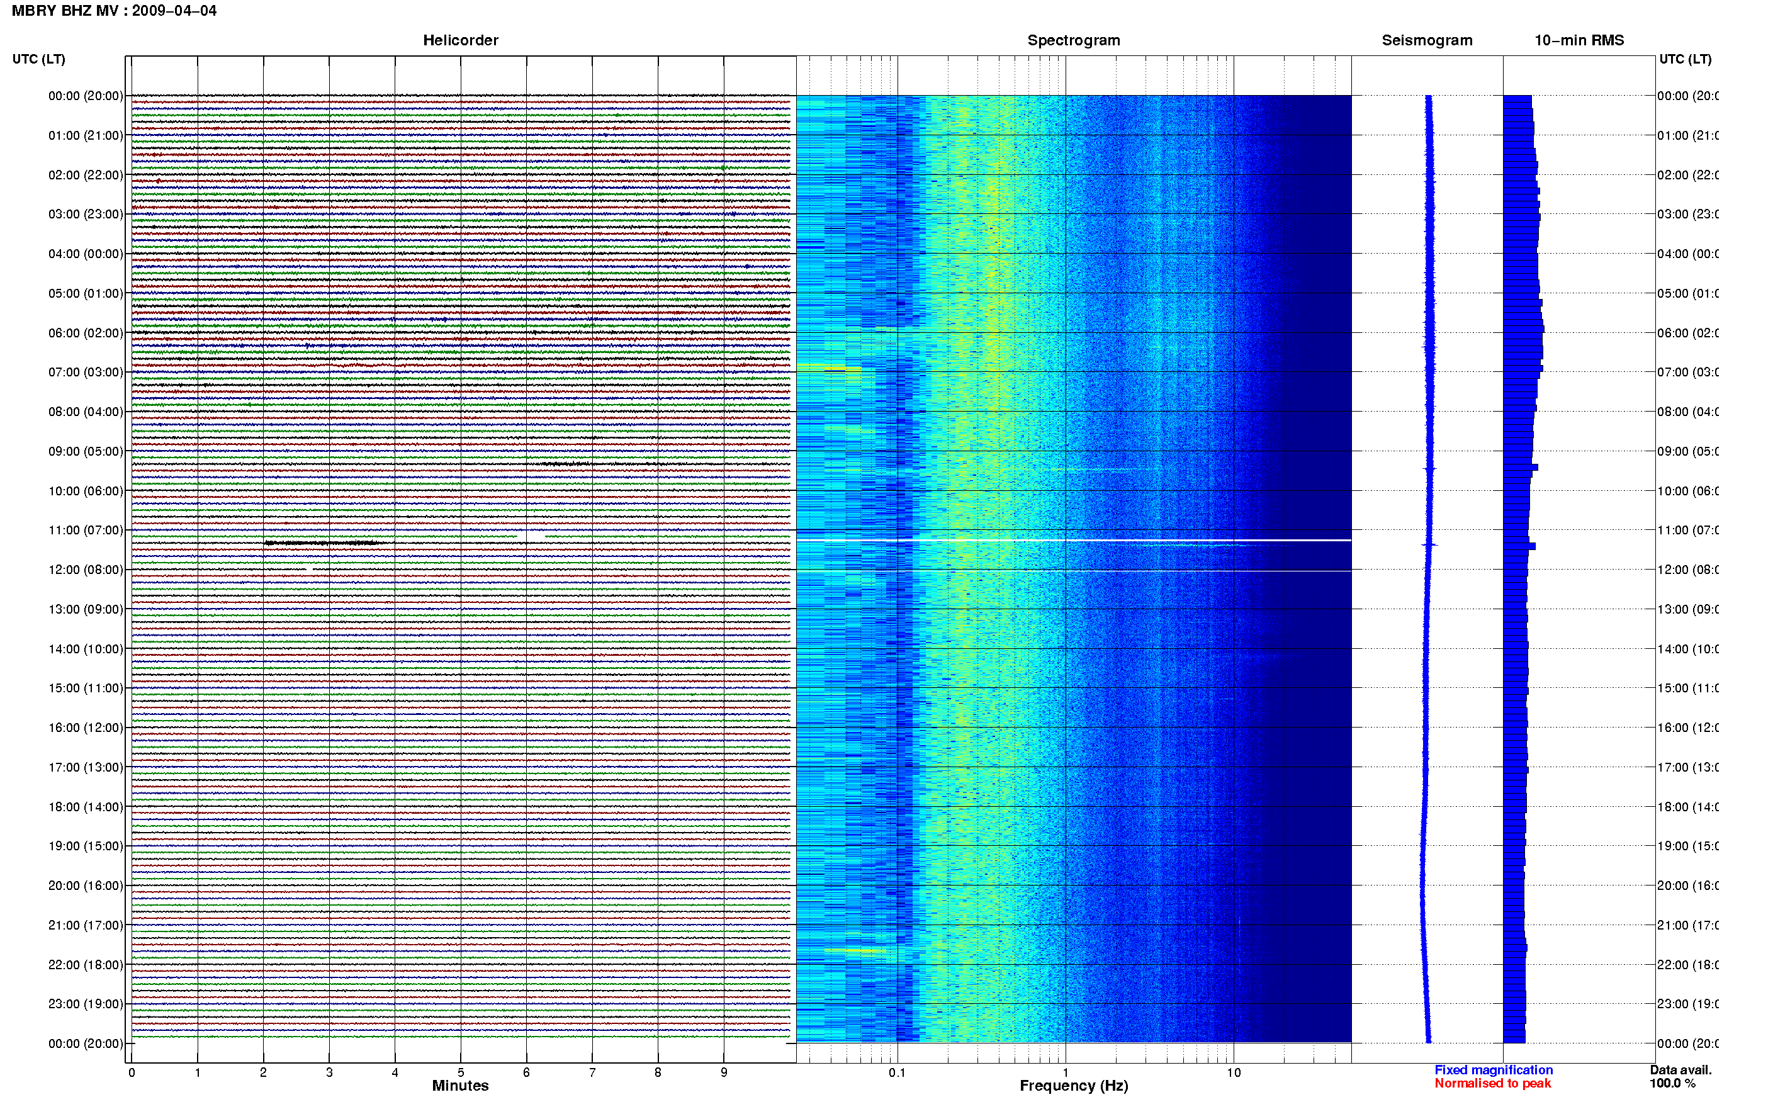Click the white data-gap line in the spectrogram
This screenshot has width=1790, height=1119.
click(1074, 541)
